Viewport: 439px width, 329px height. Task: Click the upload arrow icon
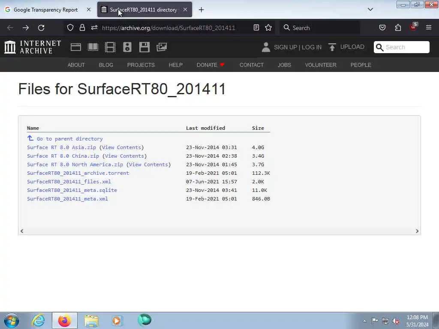(332, 47)
